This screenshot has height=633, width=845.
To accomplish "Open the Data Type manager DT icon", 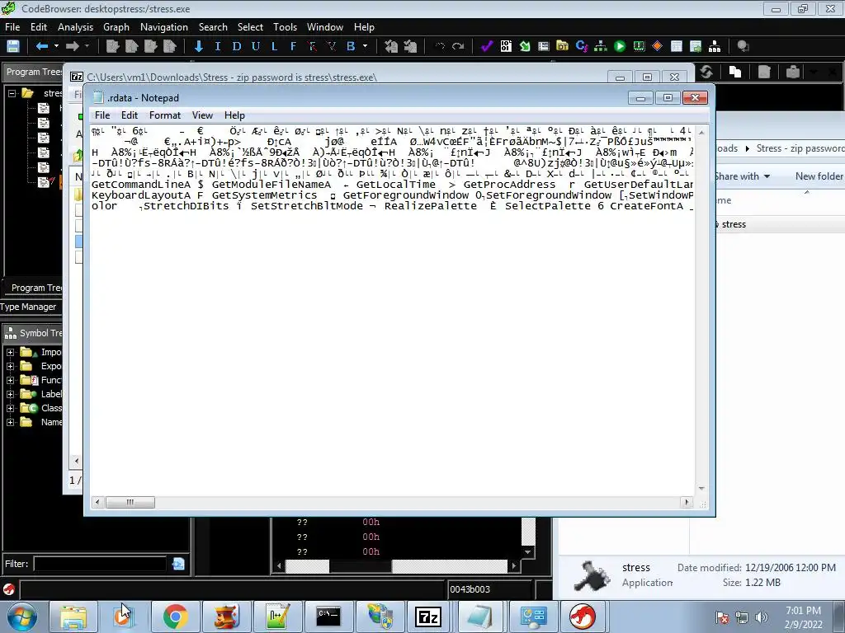I will pos(562,46).
